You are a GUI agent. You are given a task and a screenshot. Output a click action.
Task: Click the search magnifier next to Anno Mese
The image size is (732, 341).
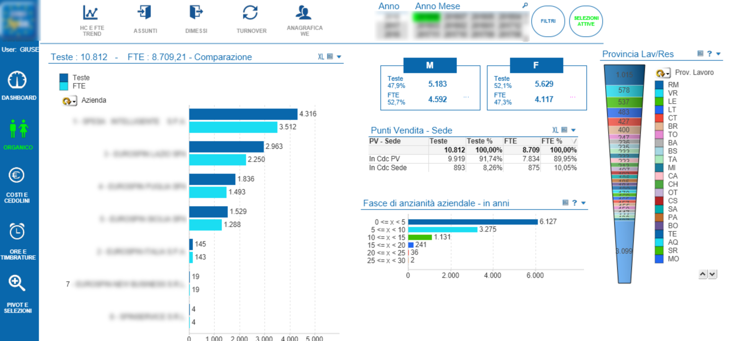click(x=525, y=6)
